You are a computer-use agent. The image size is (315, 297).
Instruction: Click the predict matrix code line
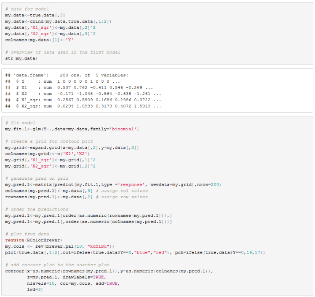coord(113,184)
